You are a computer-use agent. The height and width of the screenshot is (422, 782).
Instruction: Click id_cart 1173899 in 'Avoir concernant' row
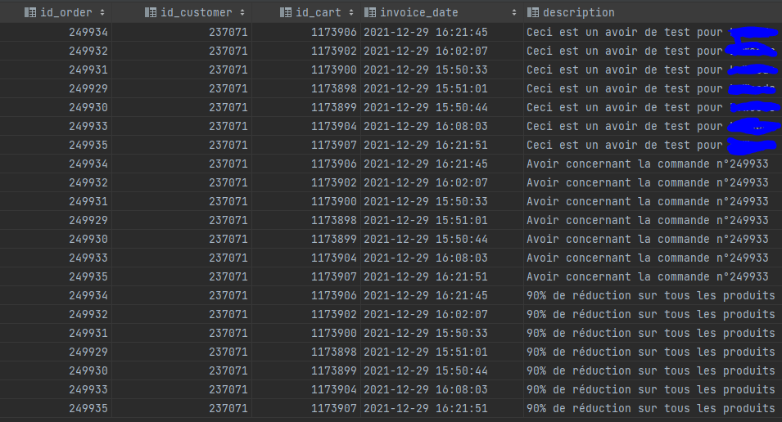click(334, 239)
